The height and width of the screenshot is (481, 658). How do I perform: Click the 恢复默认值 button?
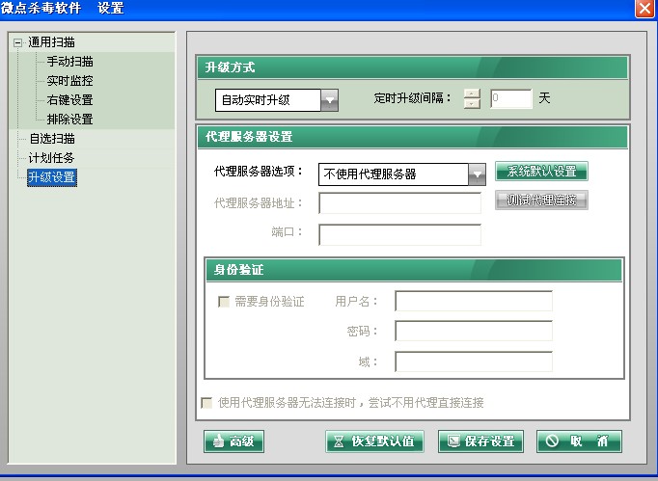click(x=374, y=441)
